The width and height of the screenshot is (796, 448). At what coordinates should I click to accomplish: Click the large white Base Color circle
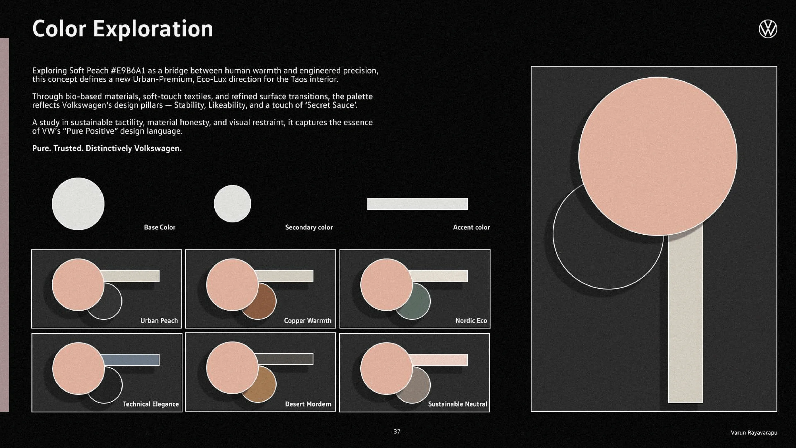[x=78, y=204]
